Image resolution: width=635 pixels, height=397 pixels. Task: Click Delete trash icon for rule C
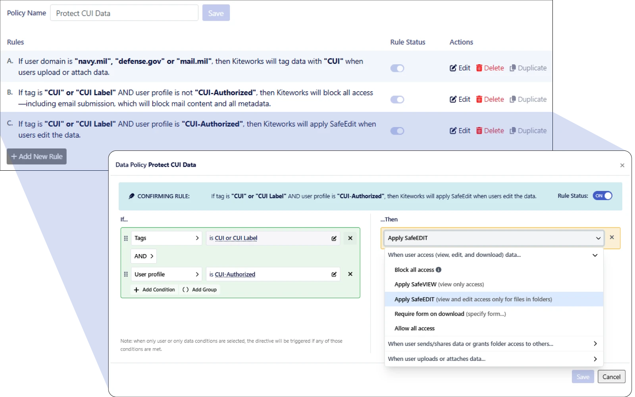479,131
